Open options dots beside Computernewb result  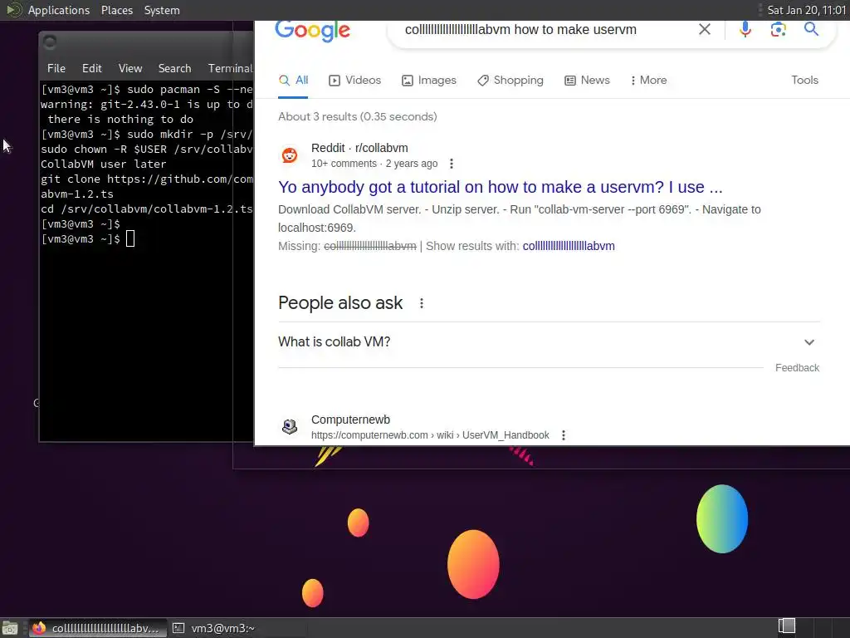[x=564, y=435]
